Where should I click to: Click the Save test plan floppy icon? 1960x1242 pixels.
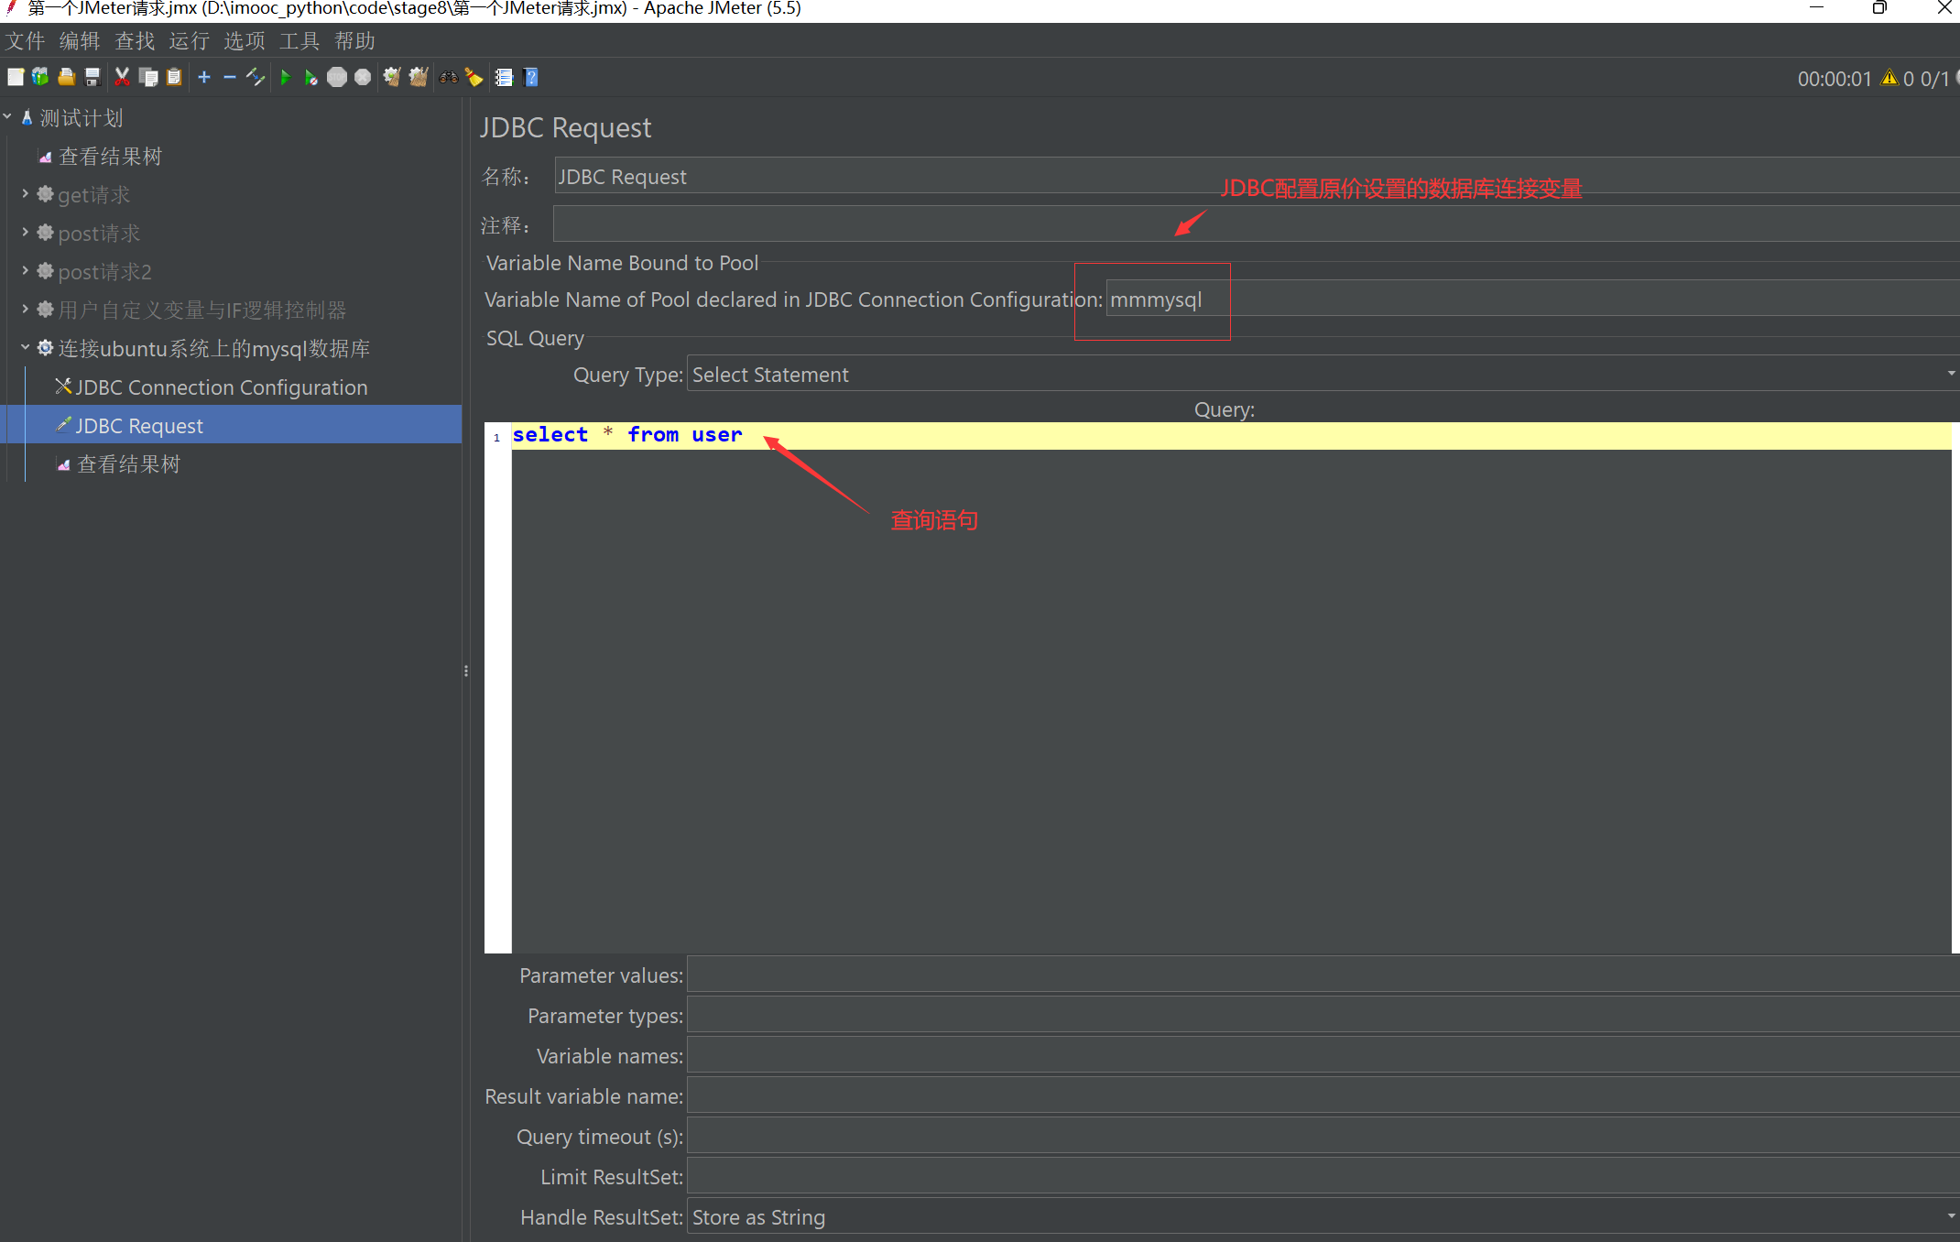(x=93, y=78)
